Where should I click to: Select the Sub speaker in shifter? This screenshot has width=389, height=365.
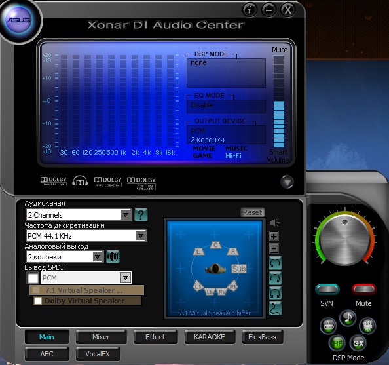coord(238,269)
